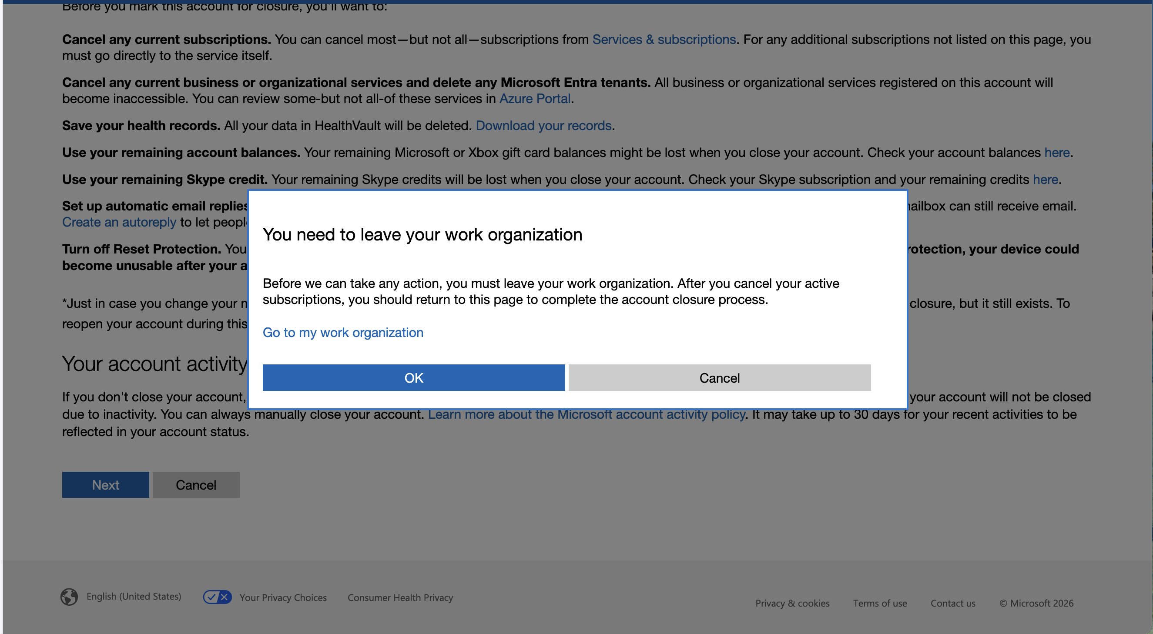The height and width of the screenshot is (634, 1153).
Task: Open Go to my work organization link
Action: (x=342, y=332)
